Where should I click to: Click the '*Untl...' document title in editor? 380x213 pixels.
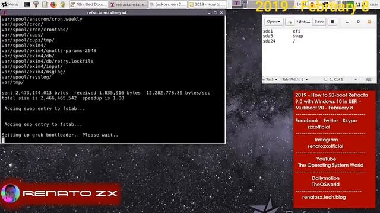[303, 22]
